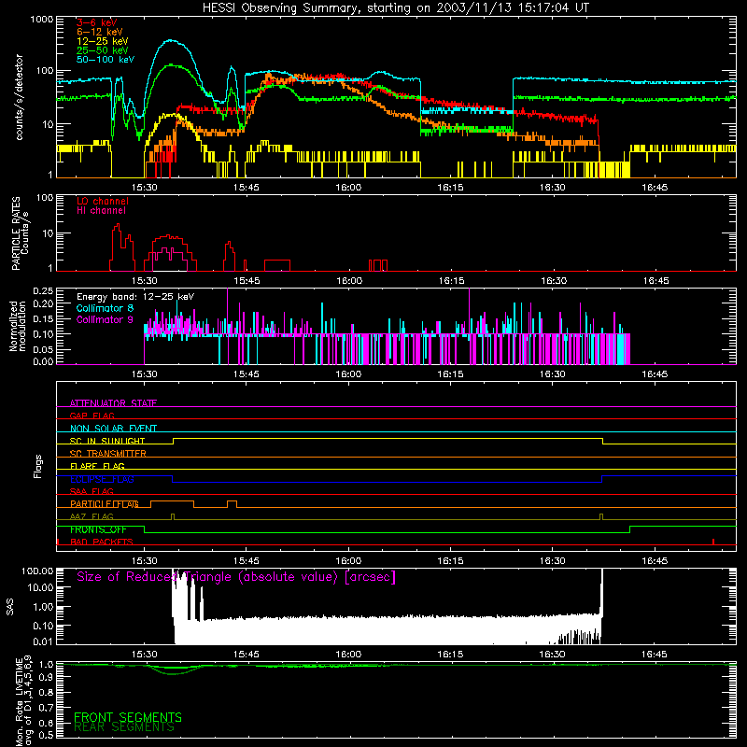
Task: Select the SC TRANSMITTER flag label
Action: [x=107, y=454]
